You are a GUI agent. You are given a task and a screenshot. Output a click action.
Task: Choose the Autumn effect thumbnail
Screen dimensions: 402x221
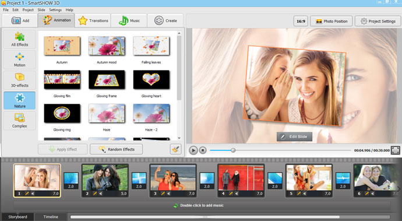(62, 46)
